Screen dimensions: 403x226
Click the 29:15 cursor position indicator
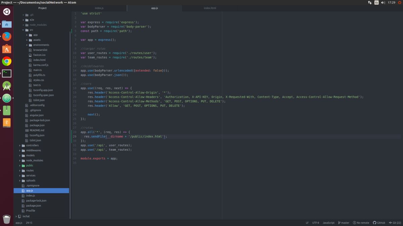[x=29, y=223]
